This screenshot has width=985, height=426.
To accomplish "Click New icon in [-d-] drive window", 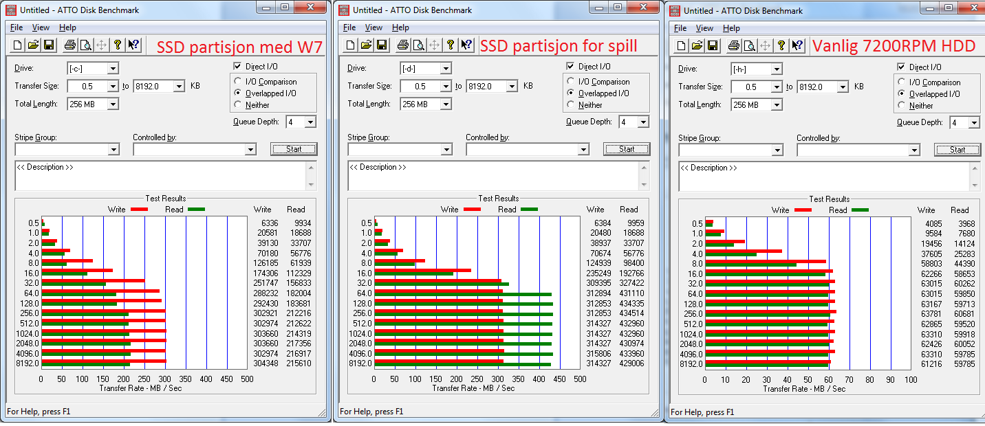I will click(x=351, y=45).
